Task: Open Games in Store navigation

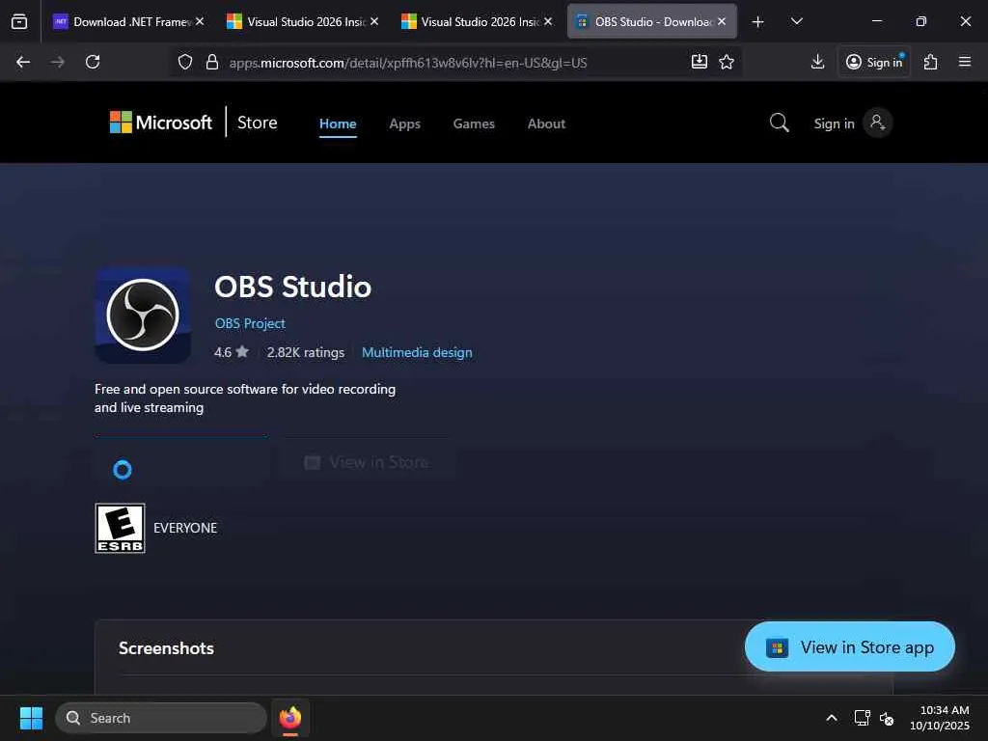Action: coord(474,123)
